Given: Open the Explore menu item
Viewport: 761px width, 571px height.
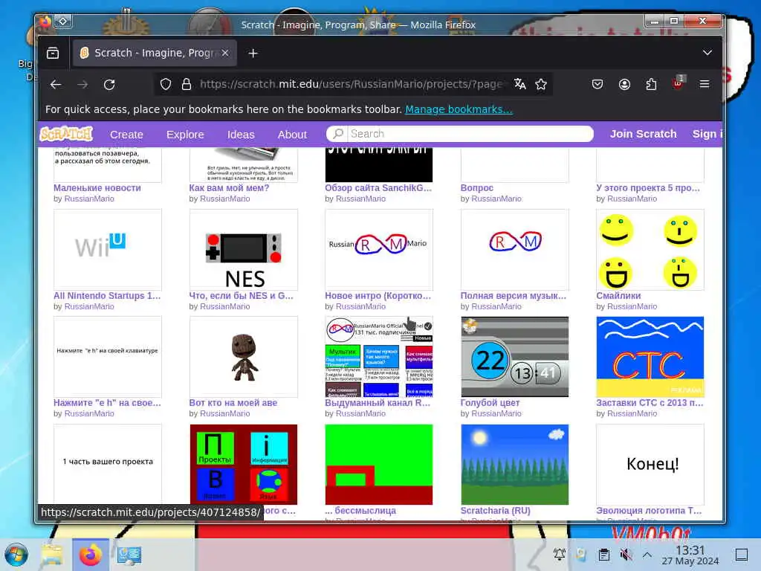Looking at the screenshot, I should pos(185,135).
